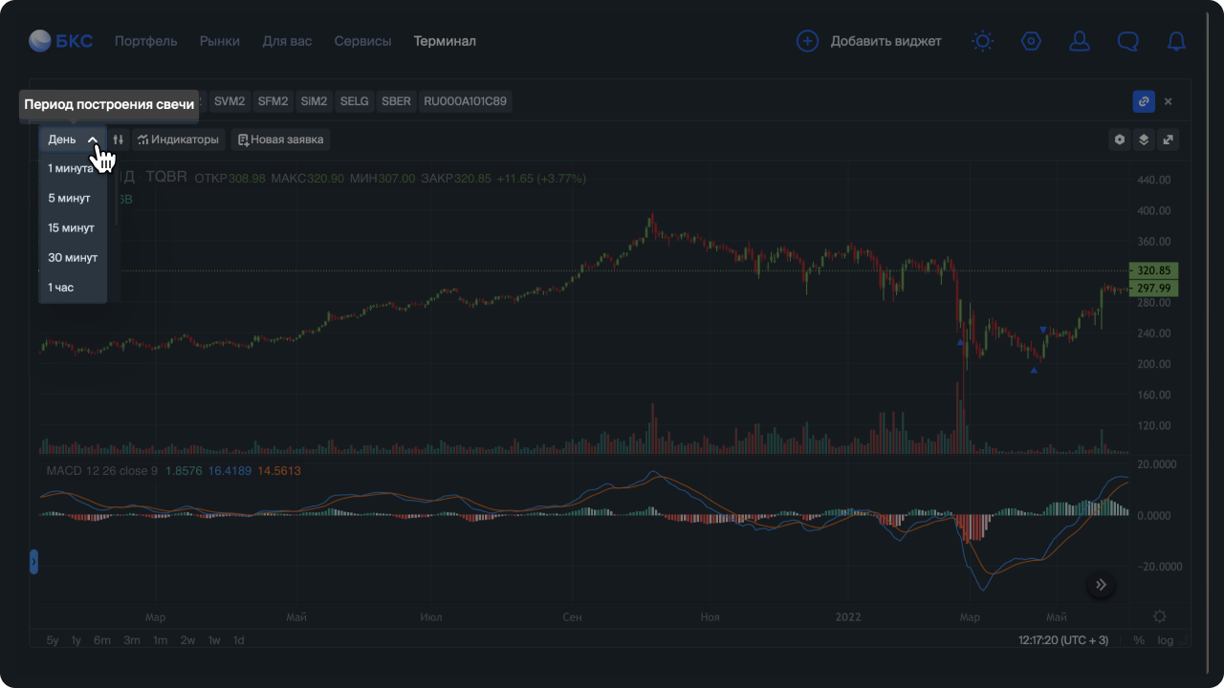Select the SELG ticker tab

click(355, 100)
